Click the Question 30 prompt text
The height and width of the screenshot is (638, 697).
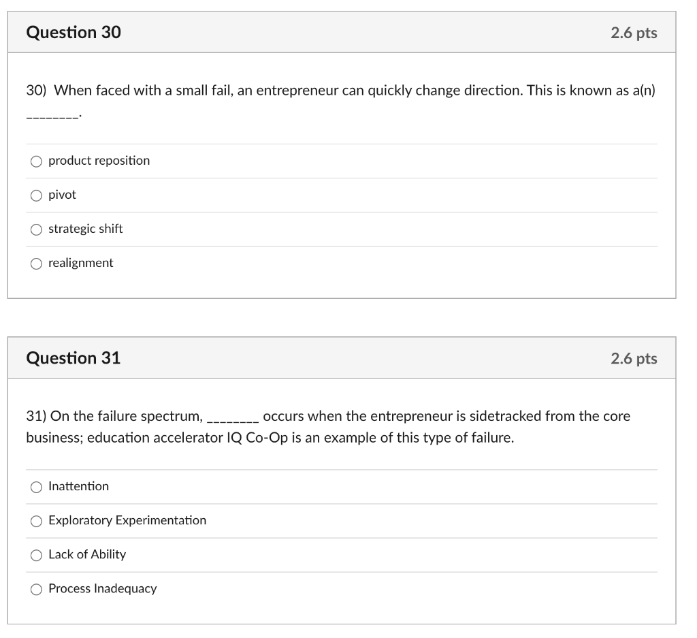click(340, 90)
